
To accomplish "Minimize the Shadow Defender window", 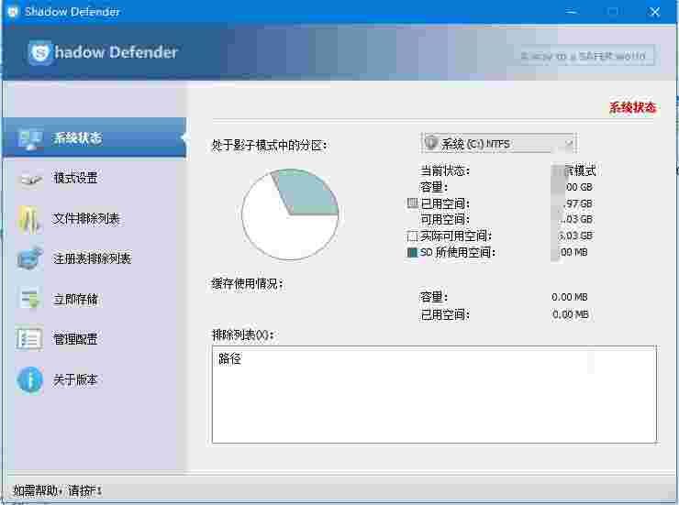I will 572,12.
